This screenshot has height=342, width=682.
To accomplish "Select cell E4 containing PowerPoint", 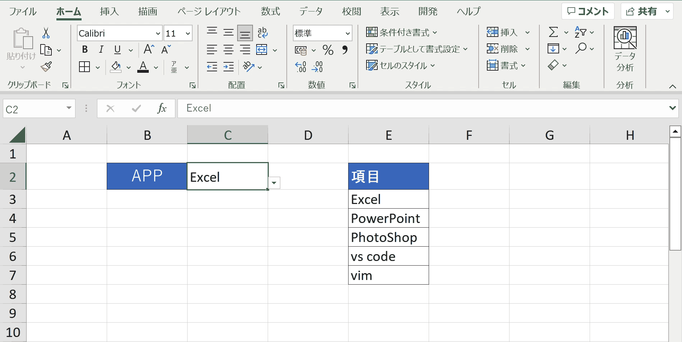I will click(388, 218).
